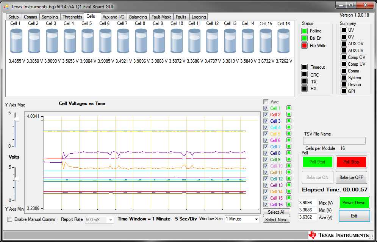Screen dimensions: 377x242
Task: Open the Window Size dropdown
Action: pyautogui.click(x=256, y=219)
